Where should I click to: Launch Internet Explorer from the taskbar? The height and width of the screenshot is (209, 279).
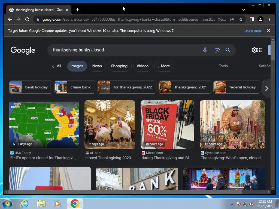[24, 204]
